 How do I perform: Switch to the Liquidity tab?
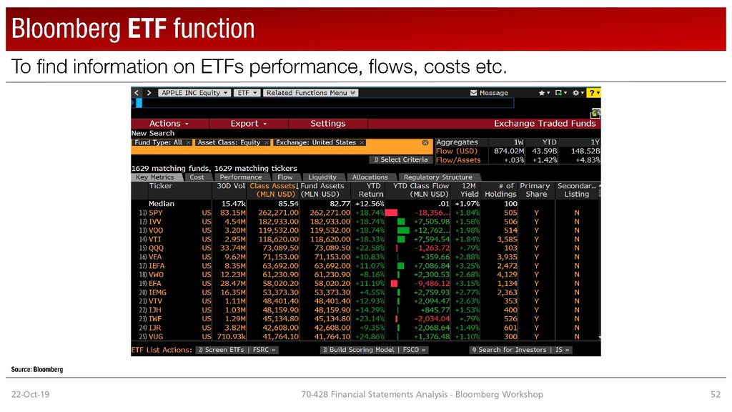coord(322,177)
